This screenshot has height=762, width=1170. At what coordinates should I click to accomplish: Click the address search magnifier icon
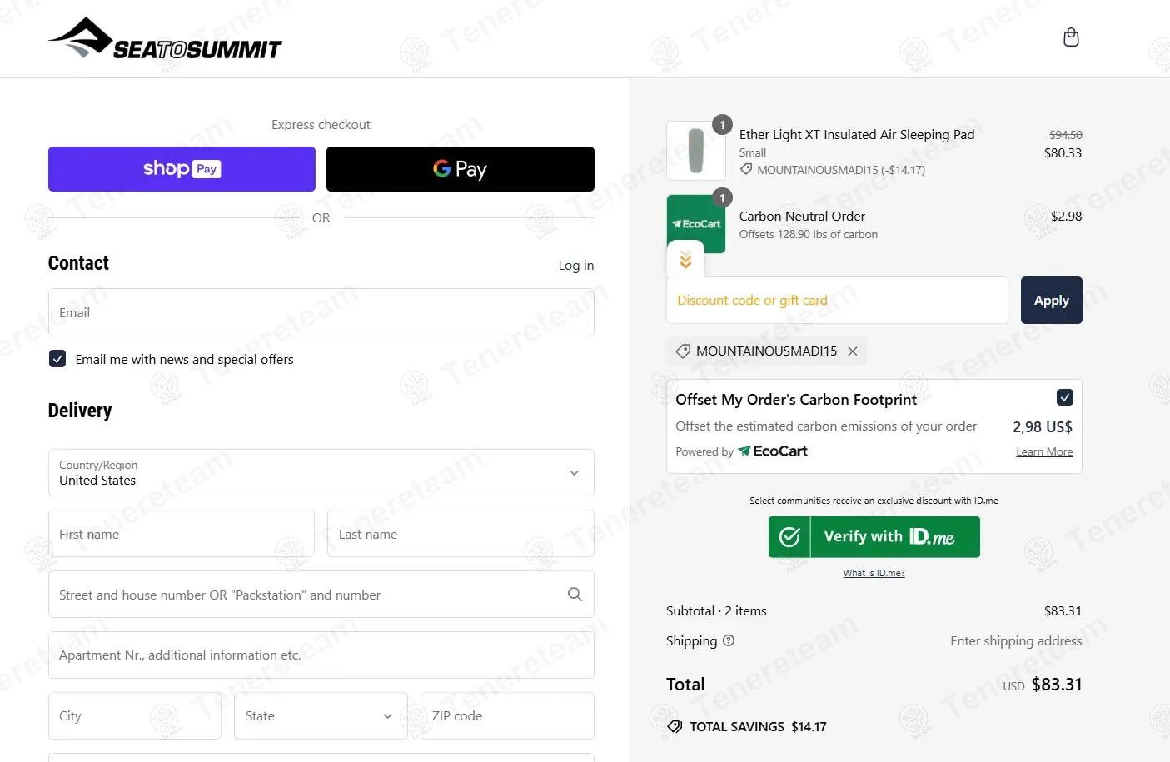point(575,595)
